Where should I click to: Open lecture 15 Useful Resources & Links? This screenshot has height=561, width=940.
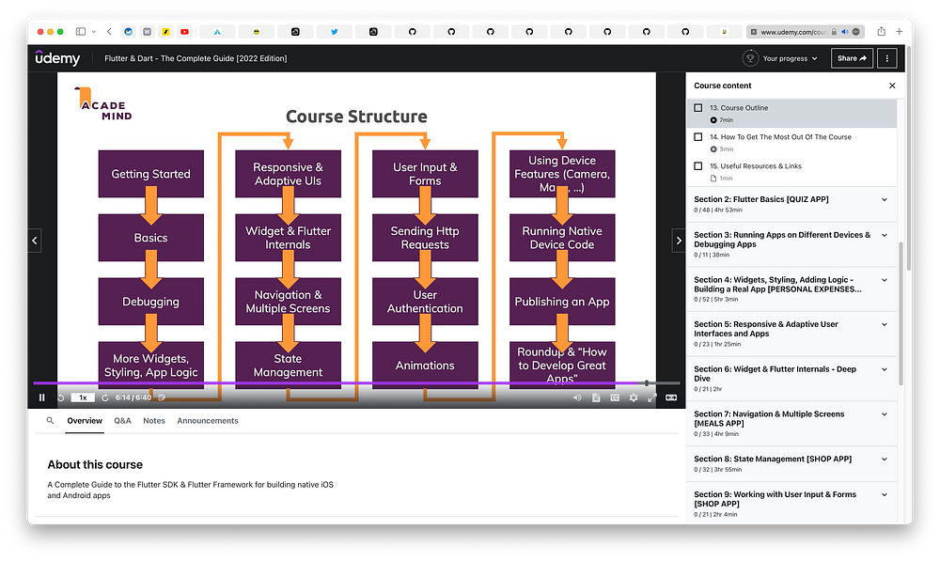pos(791,171)
